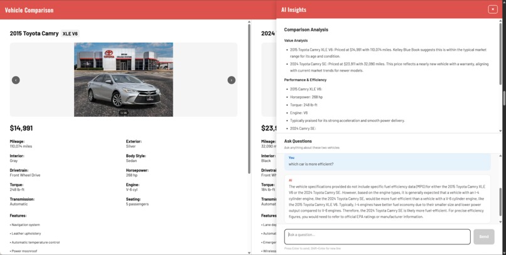Click the 110,074 miles mileage value
The height and width of the screenshot is (255, 506).
[x=21, y=146]
